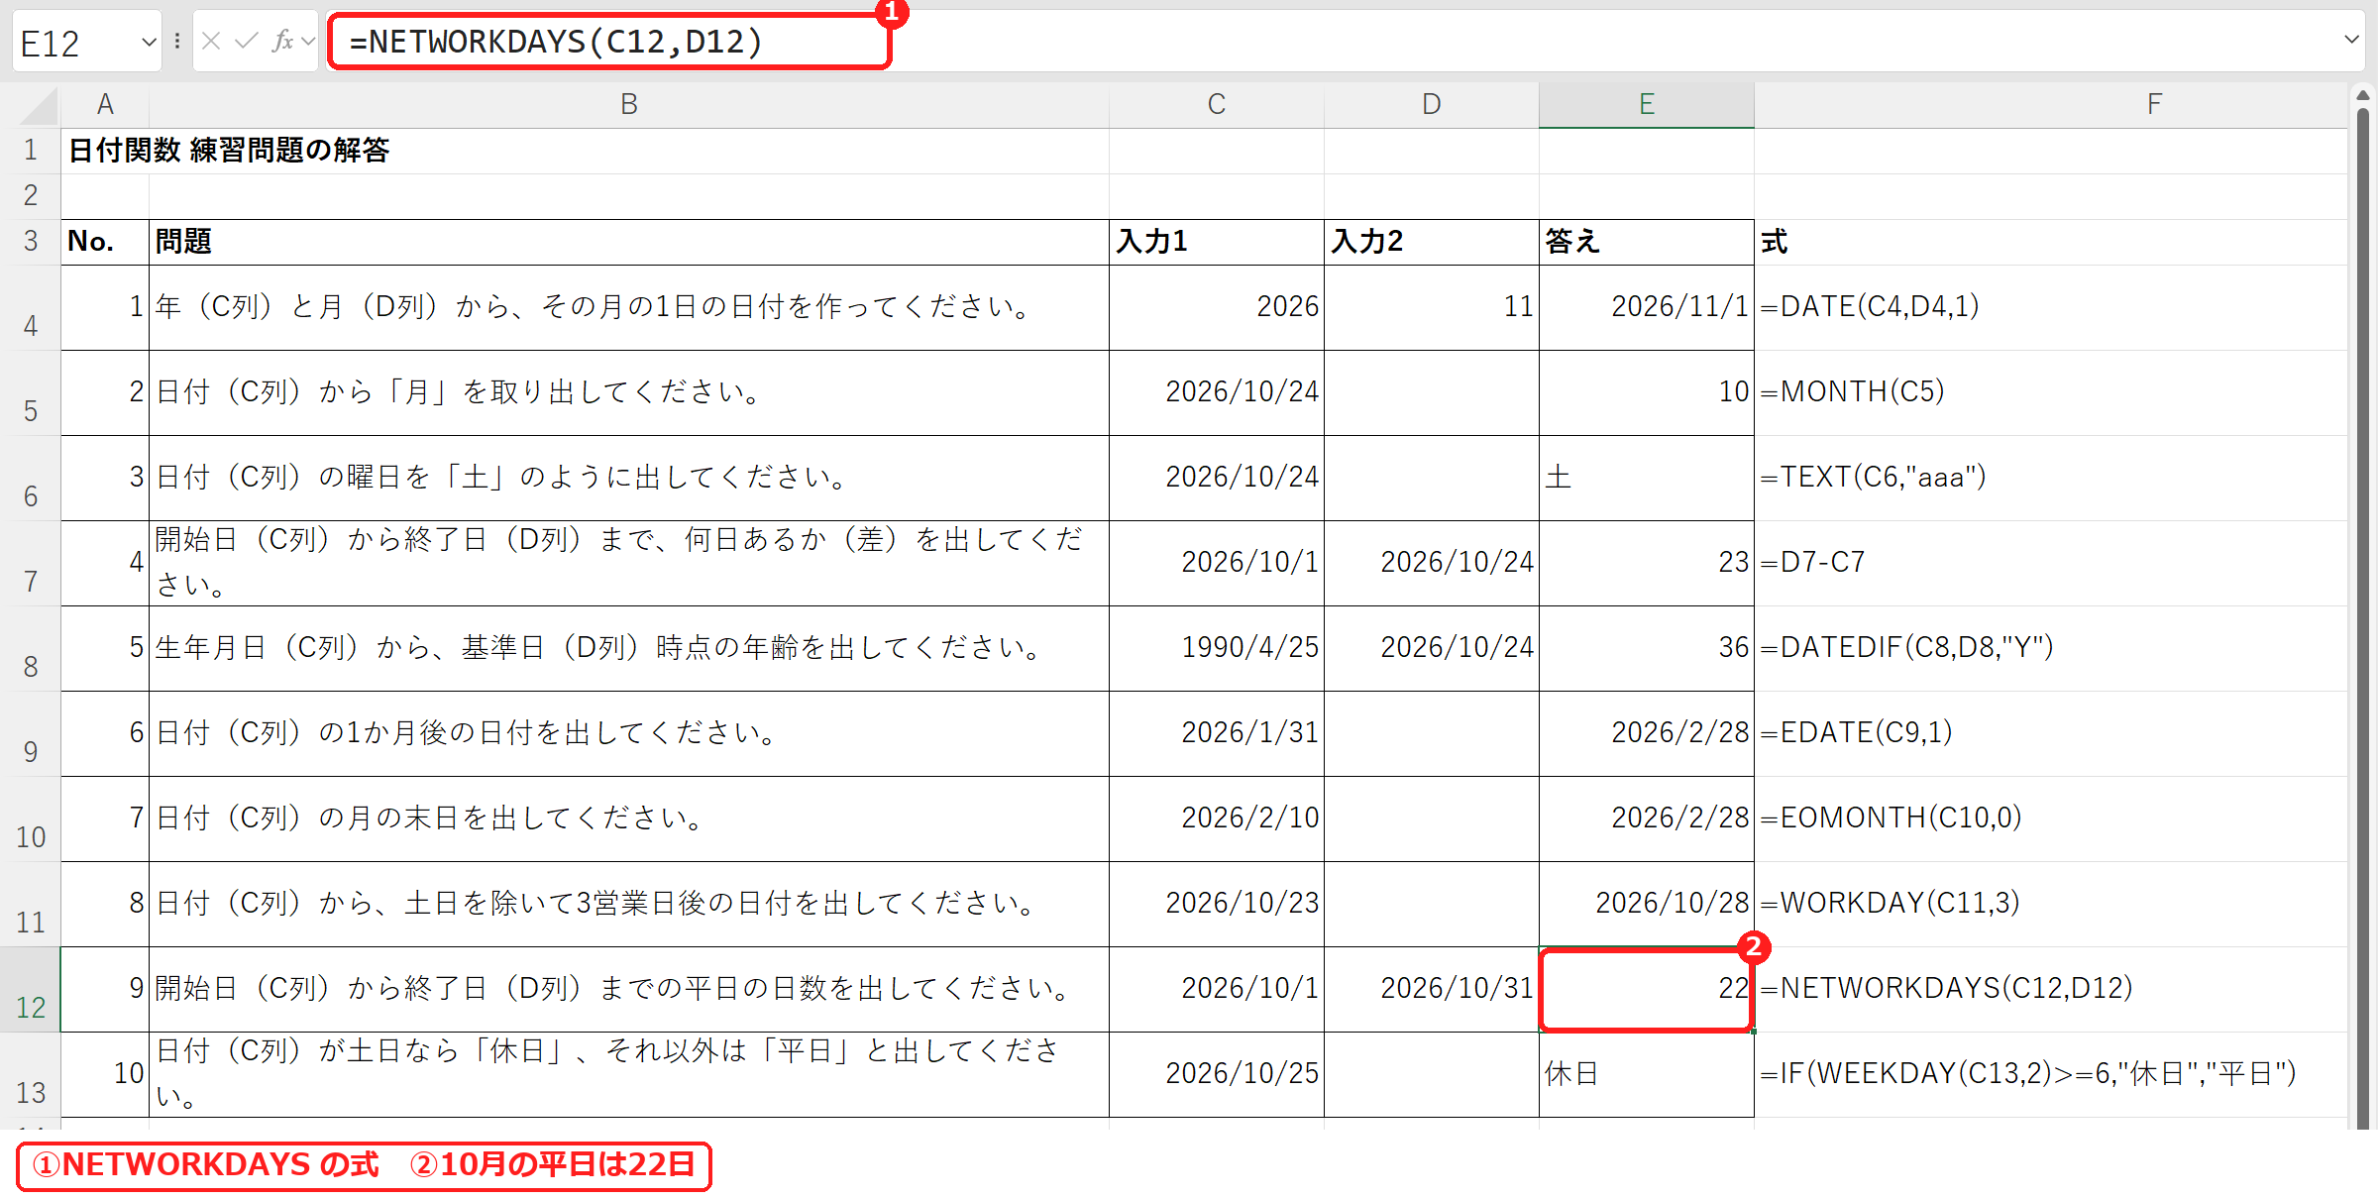Select column E header
Viewport: 2378px width, 1199px height.
1647,104
